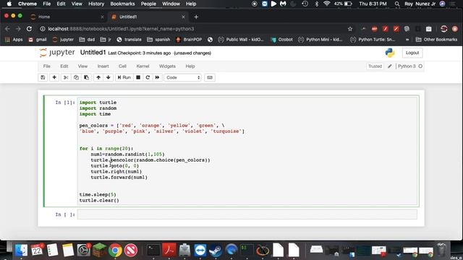Open the cell type Code dropdown
The image size is (463, 260).
click(183, 77)
